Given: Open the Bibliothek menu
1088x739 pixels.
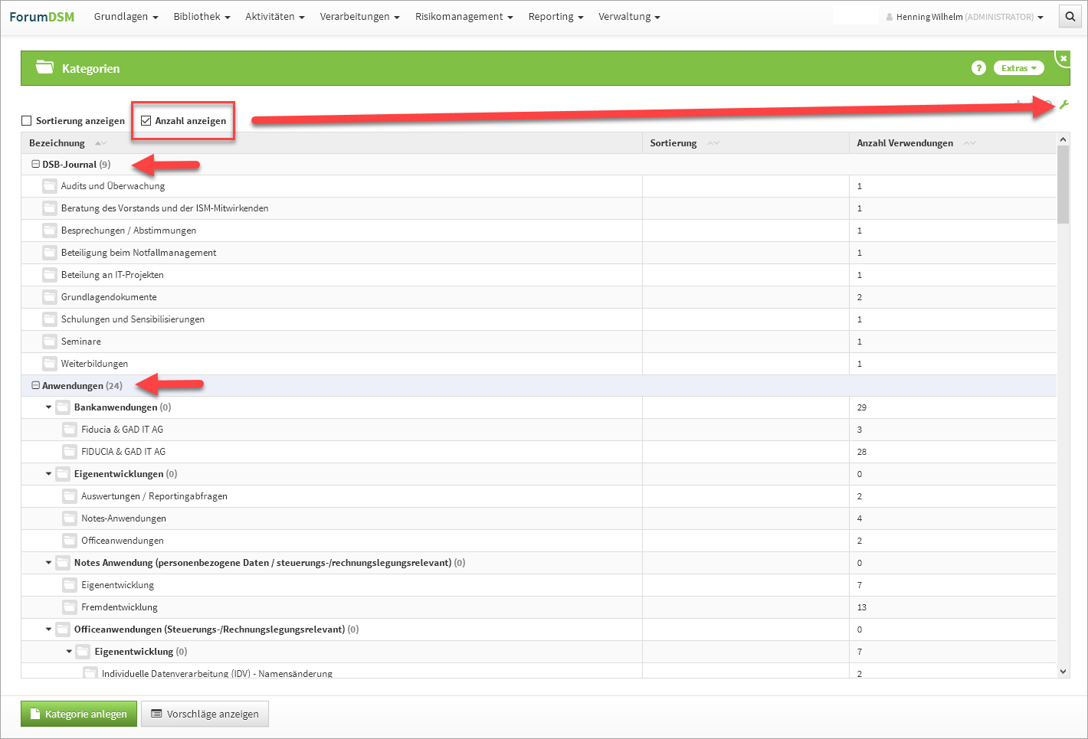Looking at the screenshot, I should pyautogui.click(x=202, y=17).
